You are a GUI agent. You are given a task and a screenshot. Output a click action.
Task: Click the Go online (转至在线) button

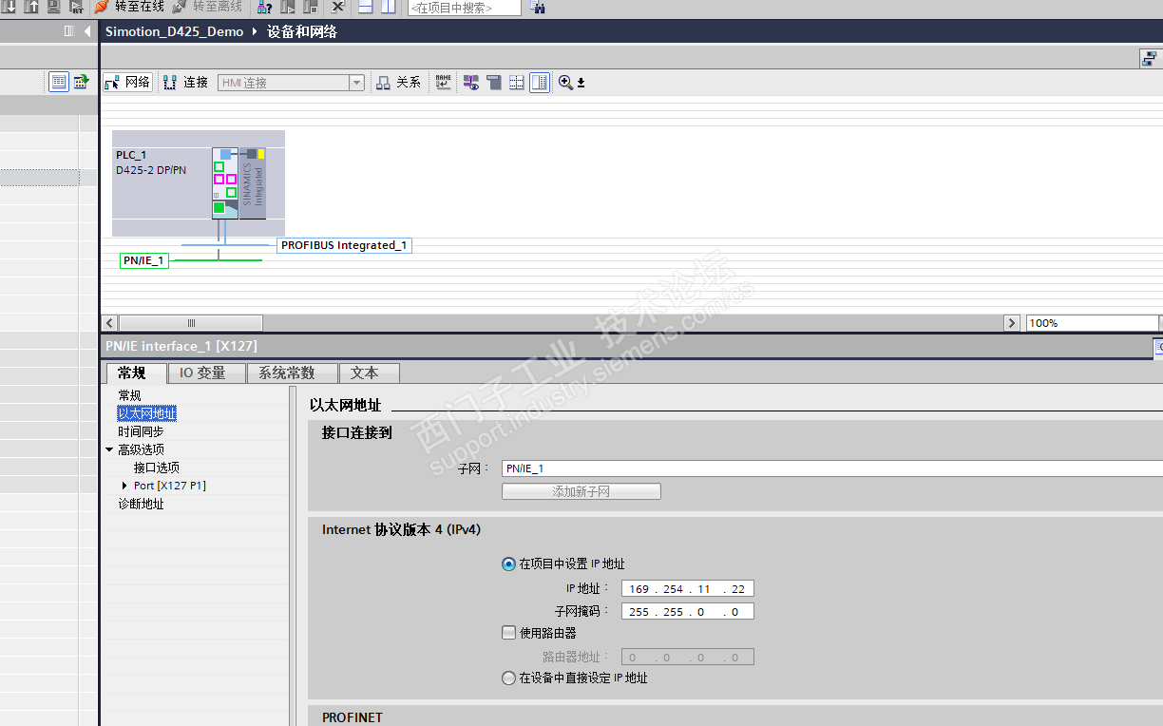click(129, 7)
